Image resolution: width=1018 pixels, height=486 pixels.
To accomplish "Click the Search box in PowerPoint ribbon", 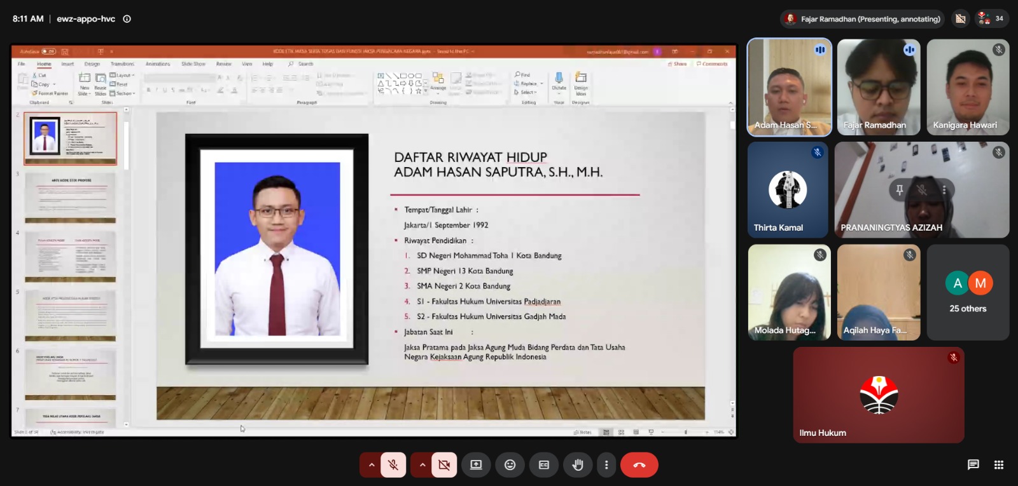I will [x=302, y=64].
